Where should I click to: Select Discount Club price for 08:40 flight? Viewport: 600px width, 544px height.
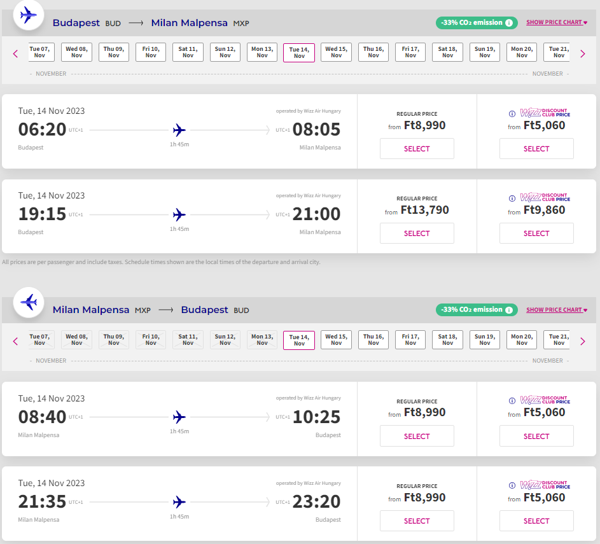536,436
